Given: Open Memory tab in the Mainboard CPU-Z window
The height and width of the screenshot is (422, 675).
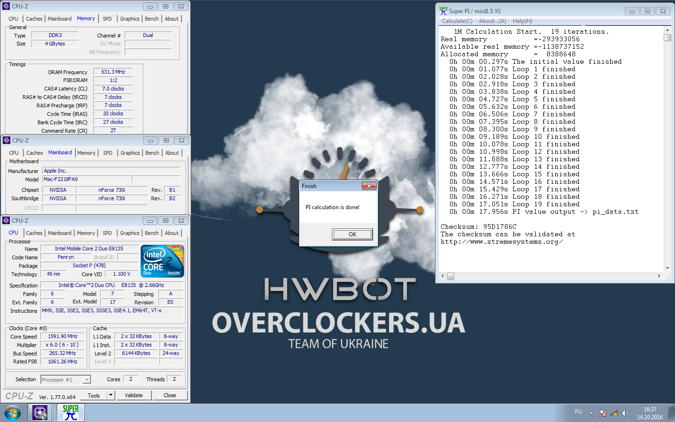Looking at the screenshot, I should (x=86, y=153).
